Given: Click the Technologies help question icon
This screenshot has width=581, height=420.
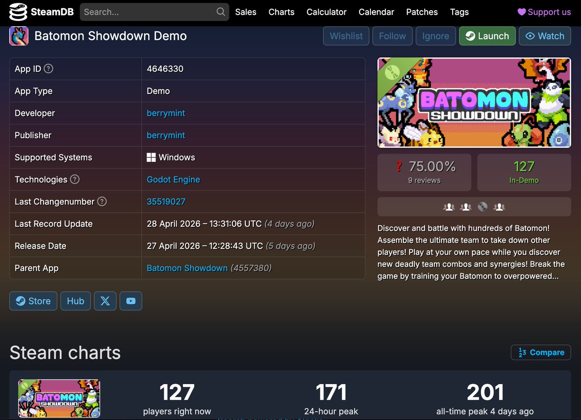Looking at the screenshot, I should pos(75,179).
